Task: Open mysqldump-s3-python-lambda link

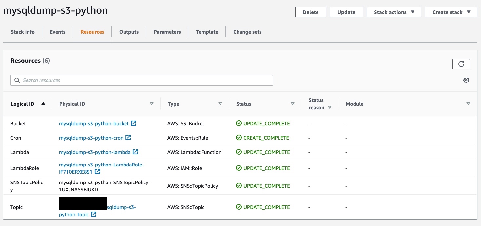Action: coord(95,152)
